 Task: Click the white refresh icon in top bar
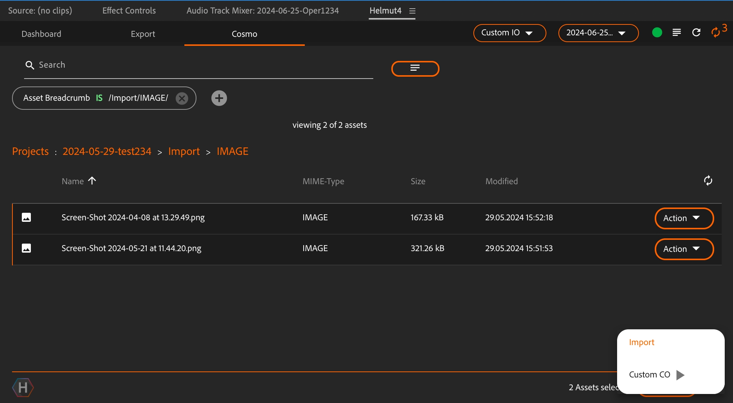tap(696, 33)
